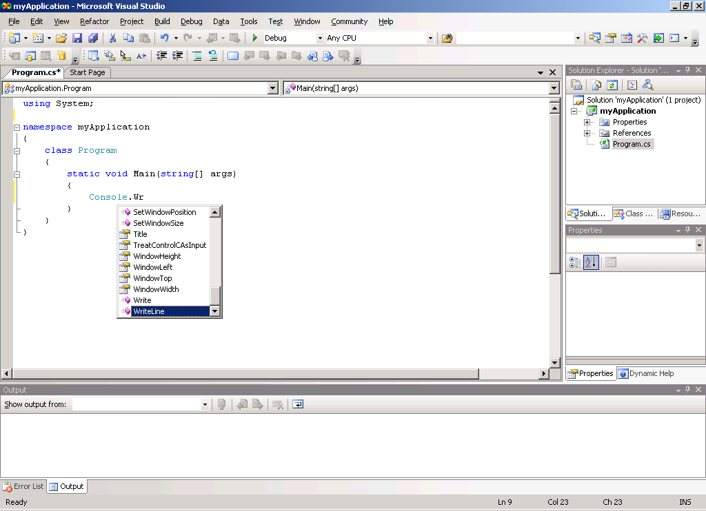Viewport: 706px width, 511px height.
Task: Toggle a bookmark on the current line
Action: tap(233, 56)
